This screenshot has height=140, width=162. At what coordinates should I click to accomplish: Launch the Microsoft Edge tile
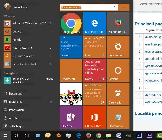[x=95, y=23]
